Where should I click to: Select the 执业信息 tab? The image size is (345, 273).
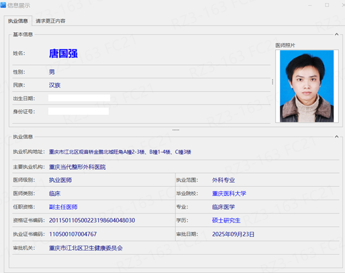click(18, 21)
